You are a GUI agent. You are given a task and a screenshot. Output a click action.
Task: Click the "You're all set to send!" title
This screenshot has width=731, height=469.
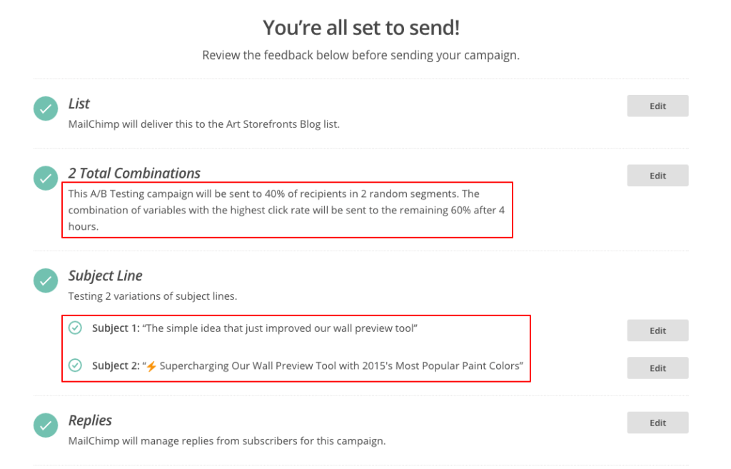(361, 27)
